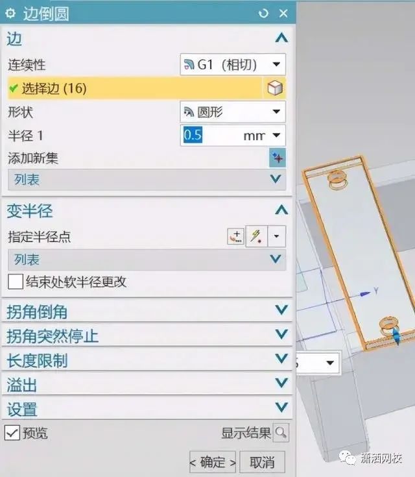This screenshot has height=477, width=415.
Task: Open the 形状 圆形 dropdown
Action: [233, 112]
